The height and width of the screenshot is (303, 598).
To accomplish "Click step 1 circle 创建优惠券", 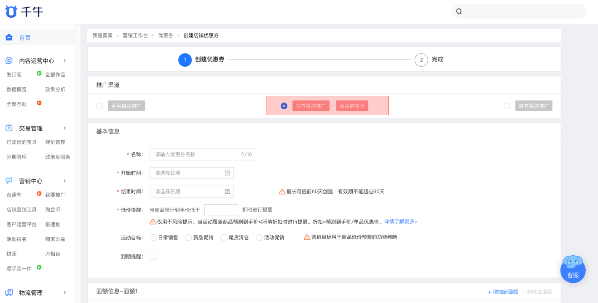I will (185, 60).
